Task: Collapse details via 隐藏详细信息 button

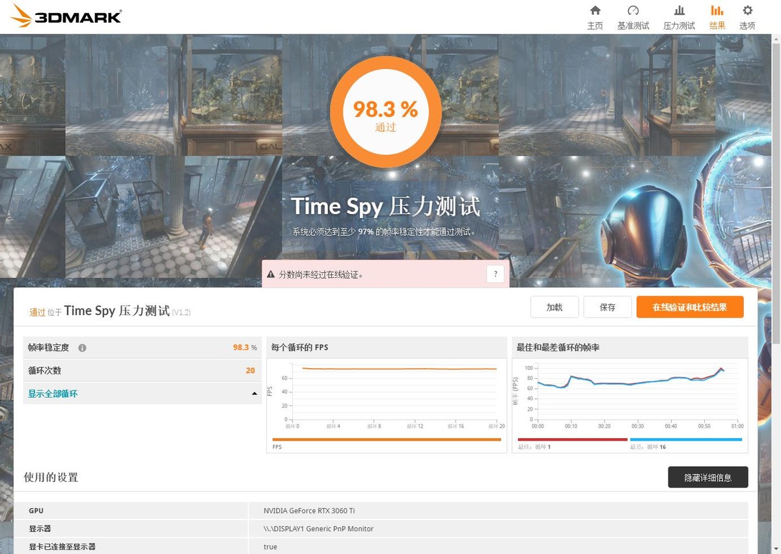Action: click(x=708, y=477)
